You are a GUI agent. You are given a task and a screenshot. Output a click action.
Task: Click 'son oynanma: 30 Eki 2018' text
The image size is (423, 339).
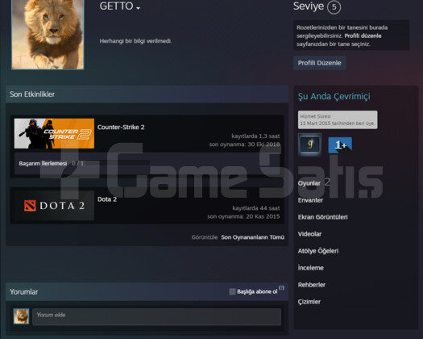coord(244,144)
